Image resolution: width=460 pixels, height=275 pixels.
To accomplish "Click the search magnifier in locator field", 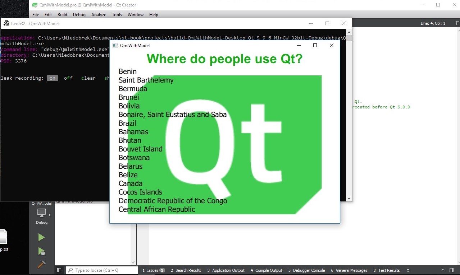I will (x=71, y=270).
